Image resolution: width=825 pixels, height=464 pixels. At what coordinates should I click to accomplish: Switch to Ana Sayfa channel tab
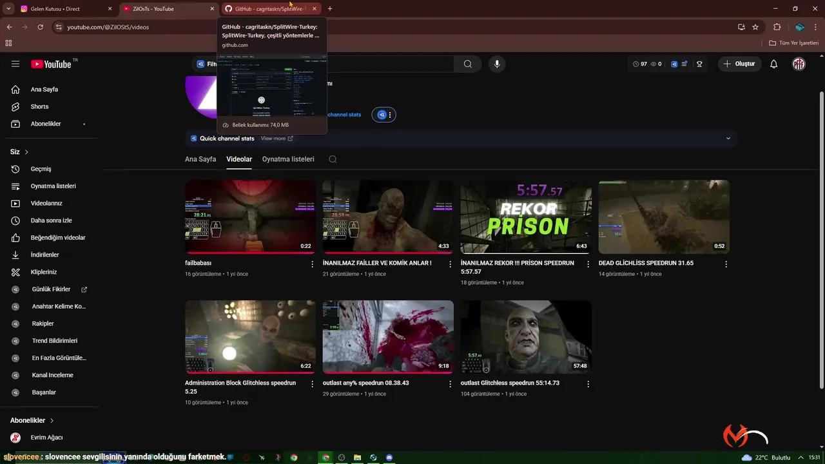point(200,159)
